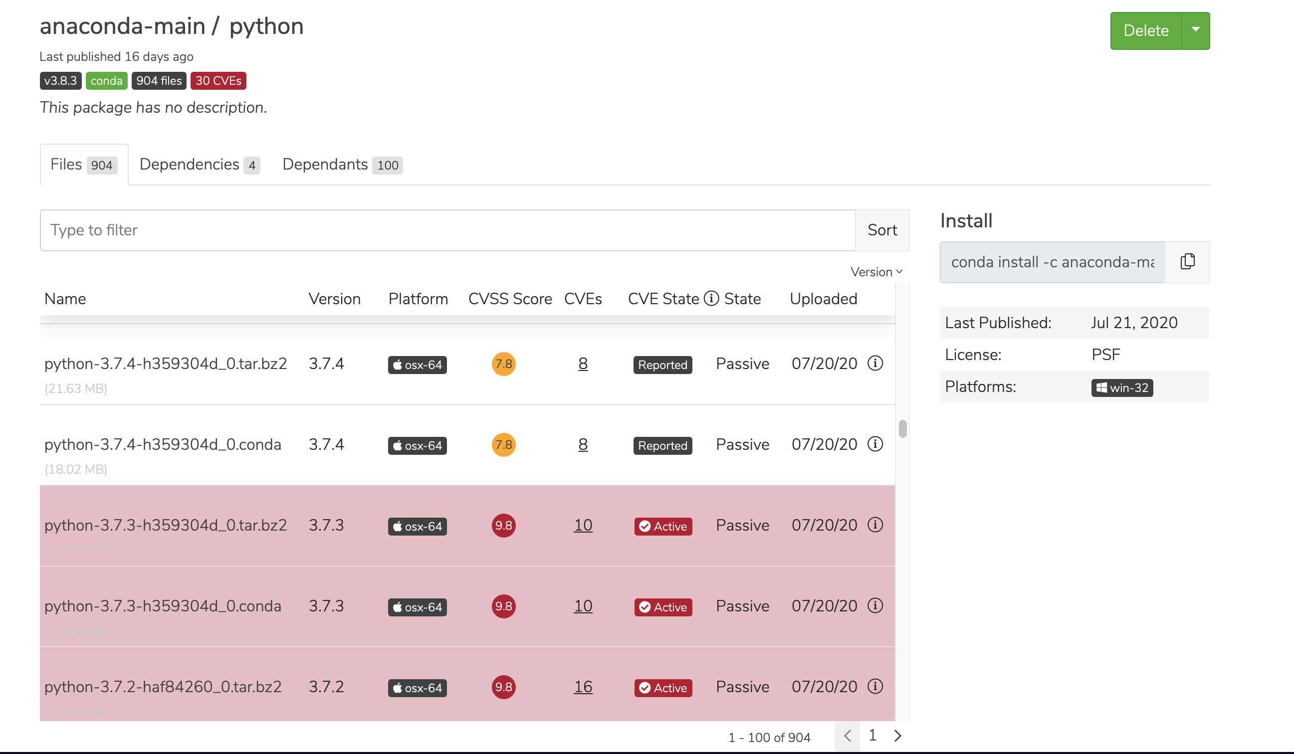This screenshot has width=1294, height=754.
Task: Click Active badge for python-3.7.3 tar.bz2
Action: pos(663,526)
